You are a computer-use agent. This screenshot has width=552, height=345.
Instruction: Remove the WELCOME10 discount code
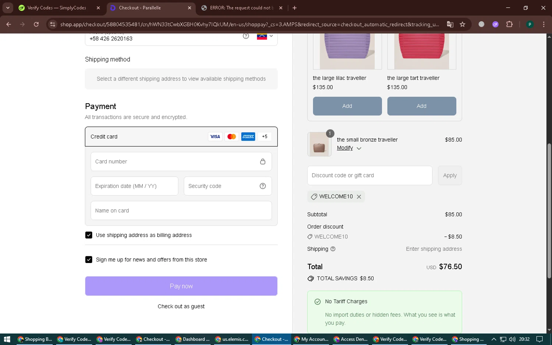[x=359, y=197]
